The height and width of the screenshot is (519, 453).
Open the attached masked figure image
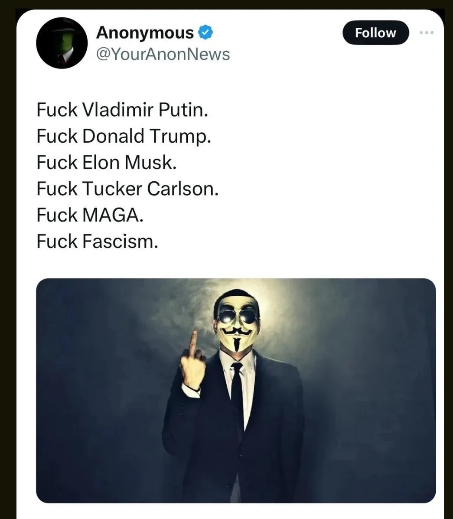point(236,391)
